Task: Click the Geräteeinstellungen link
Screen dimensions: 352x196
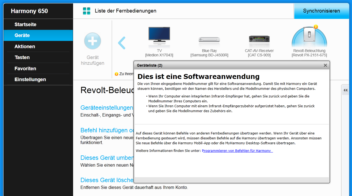Action: click(x=106, y=108)
